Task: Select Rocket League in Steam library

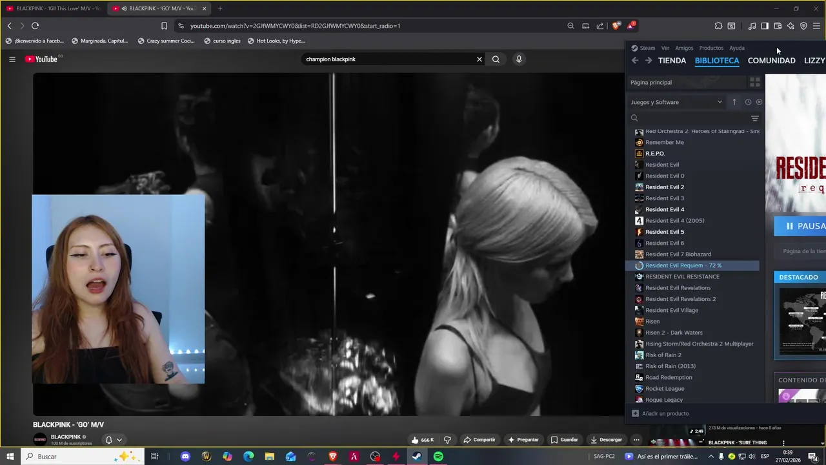Action: click(692, 389)
